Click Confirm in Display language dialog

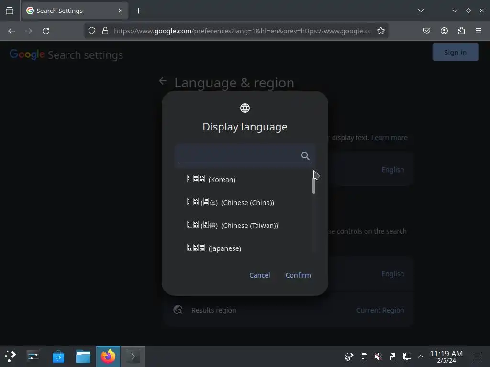298,275
